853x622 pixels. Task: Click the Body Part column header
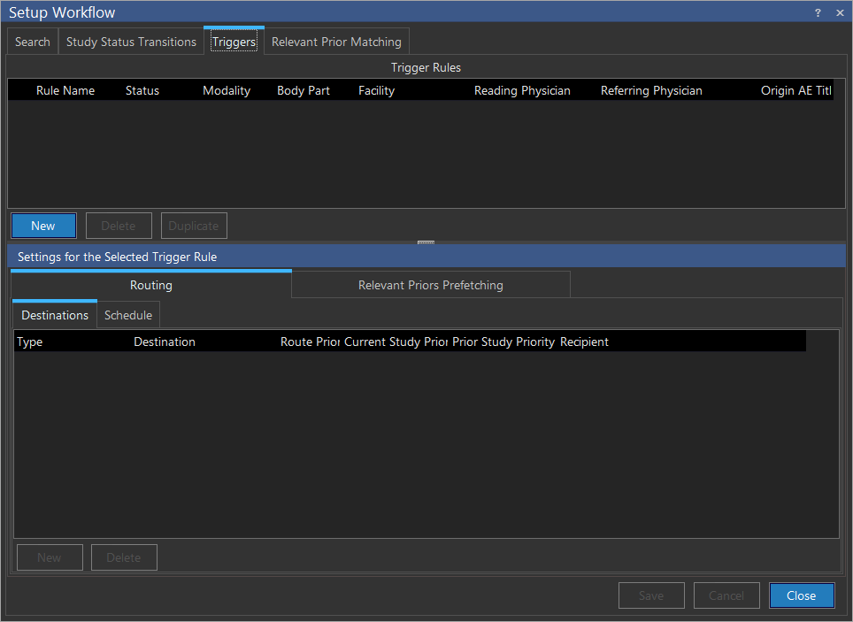[304, 90]
